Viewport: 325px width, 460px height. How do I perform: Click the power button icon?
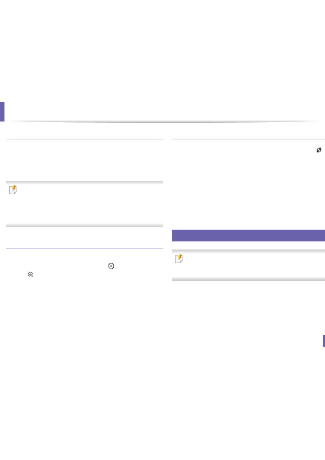[30, 274]
